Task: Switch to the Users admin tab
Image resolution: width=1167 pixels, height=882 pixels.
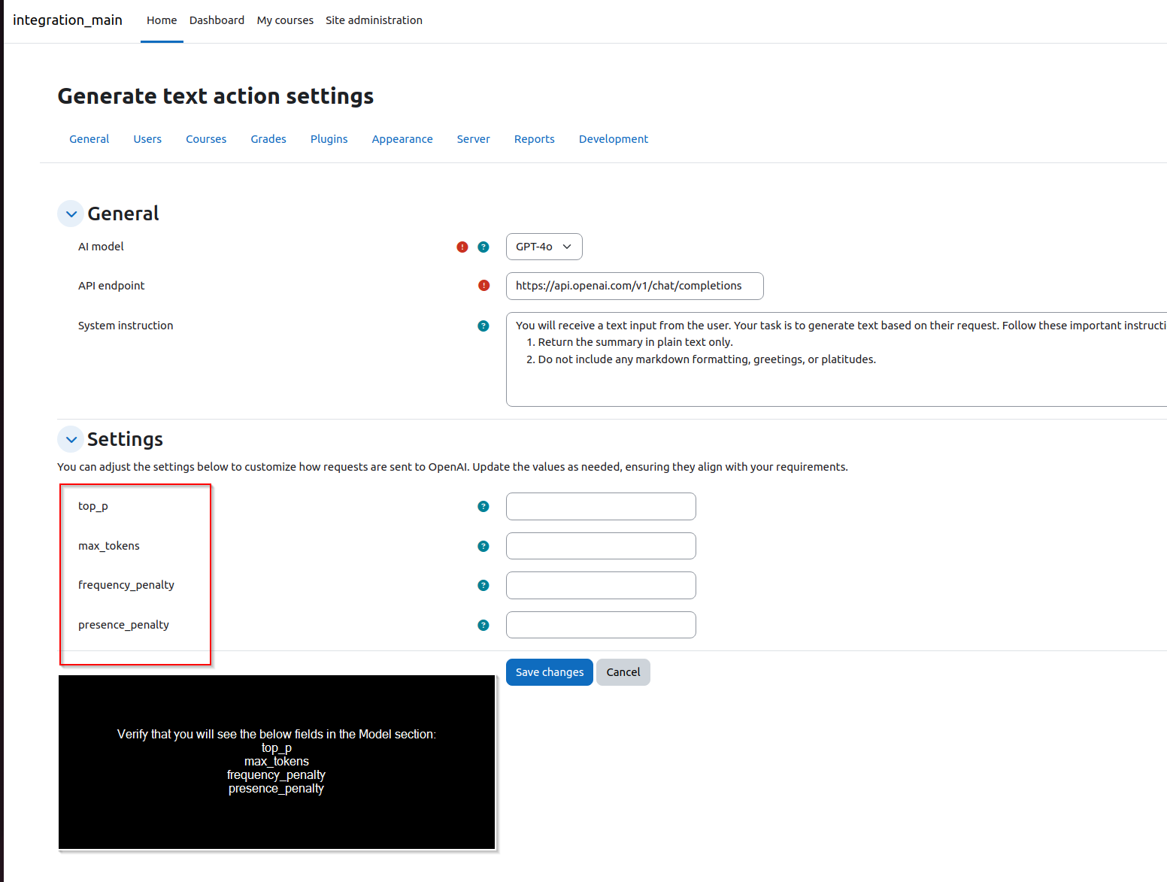Action: (147, 139)
